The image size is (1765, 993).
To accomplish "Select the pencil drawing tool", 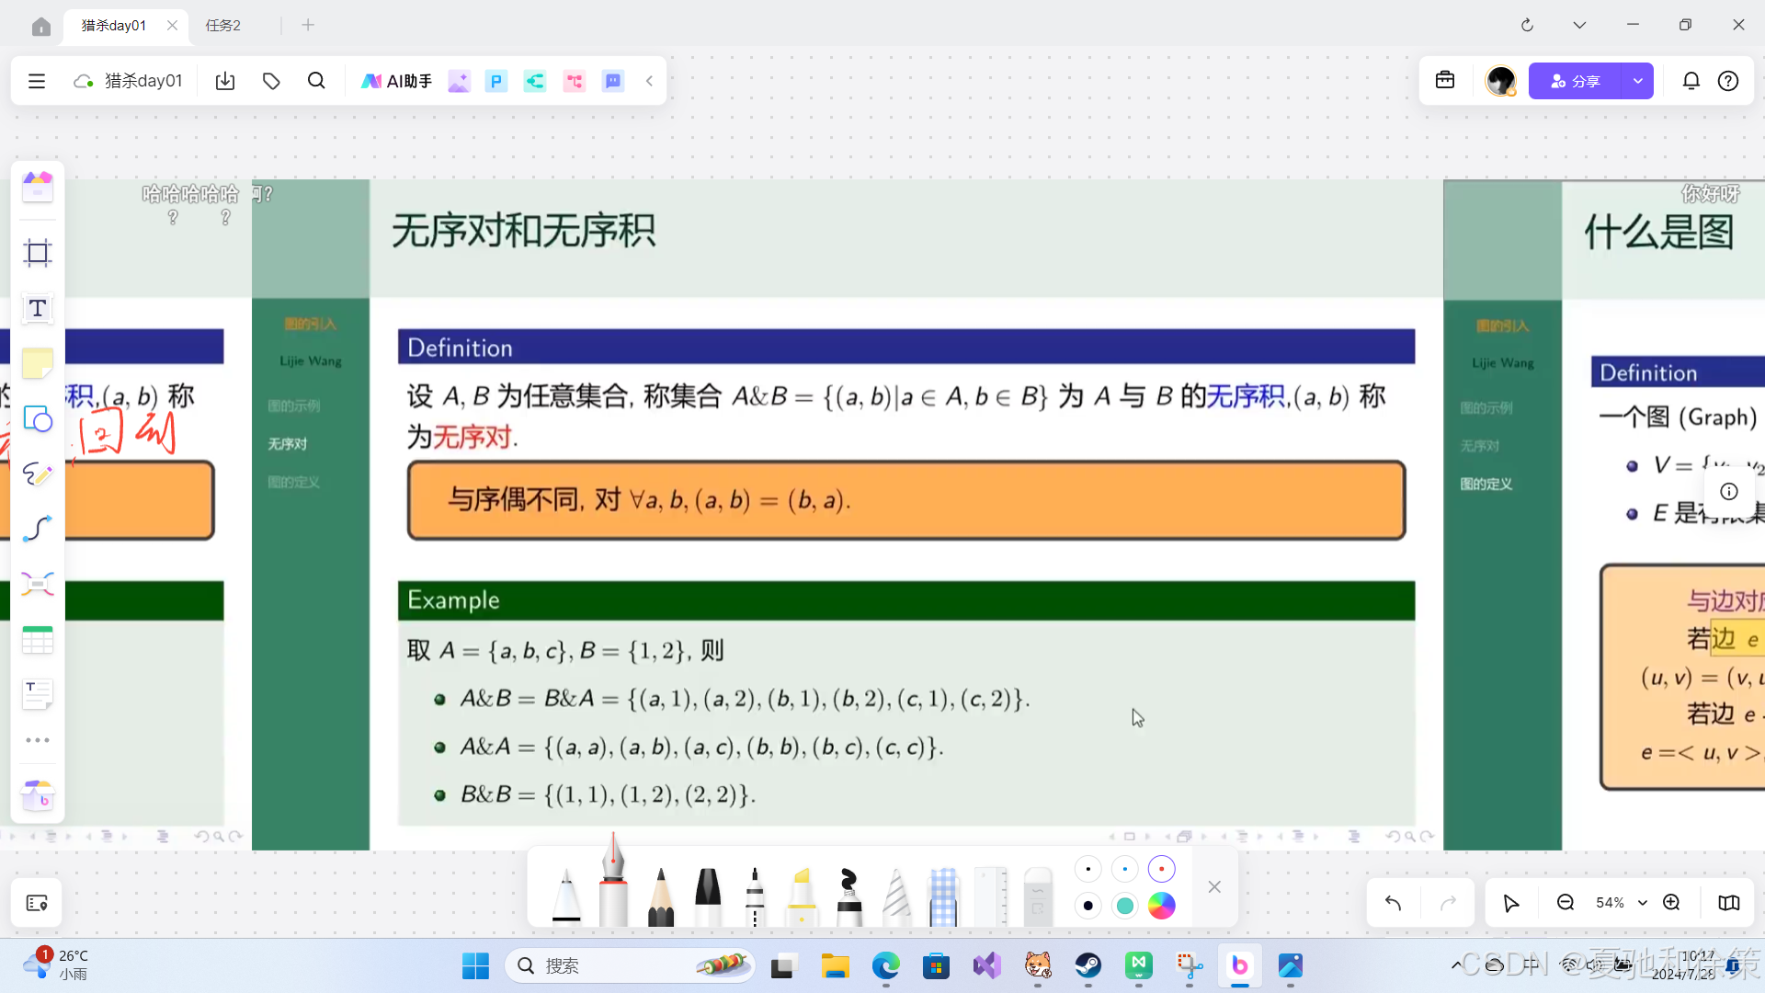I will (x=660, y=896).
